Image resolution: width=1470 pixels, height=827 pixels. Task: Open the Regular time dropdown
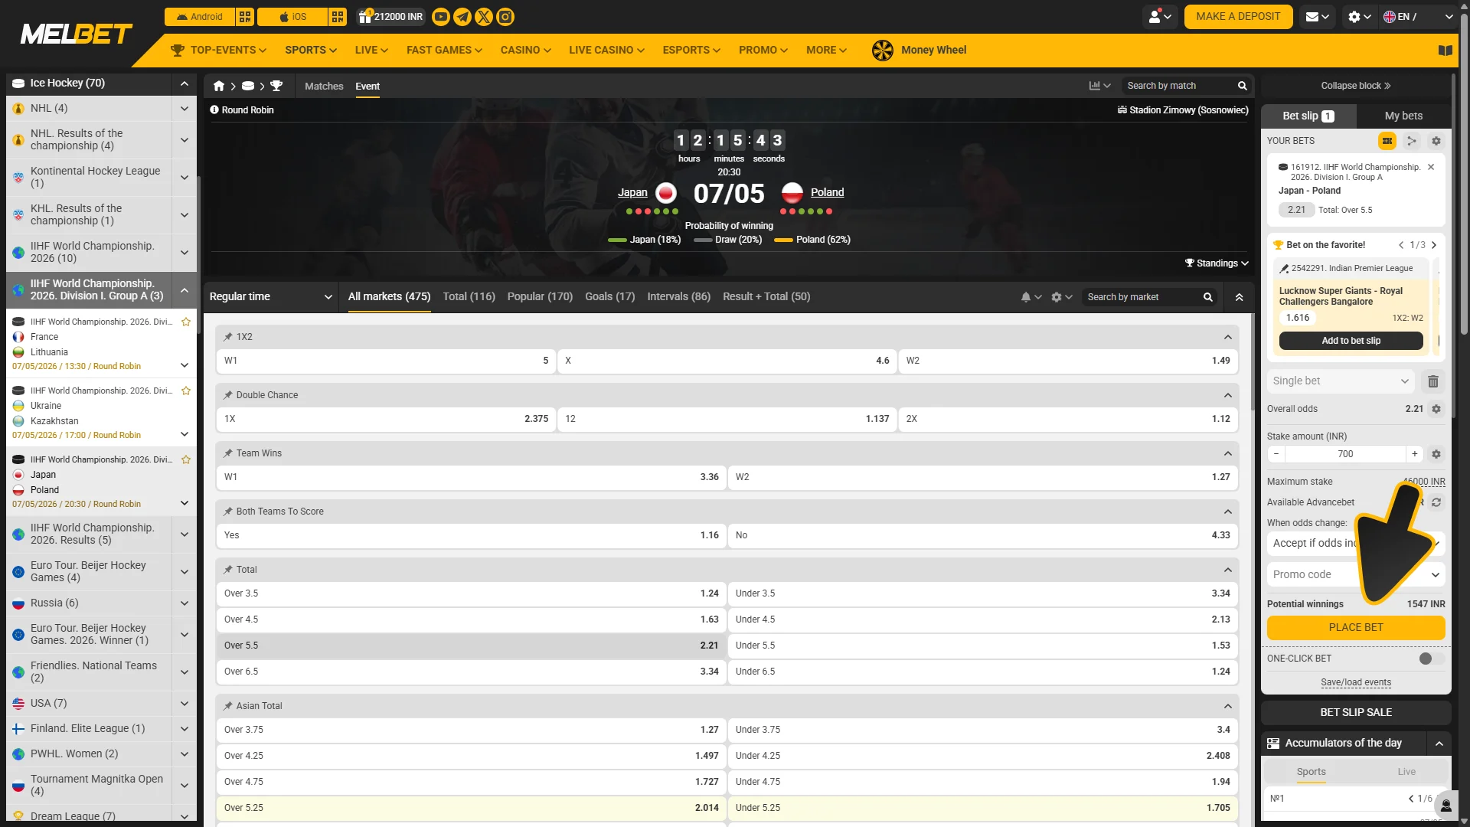pyautogui.click(x=270, y=297)
